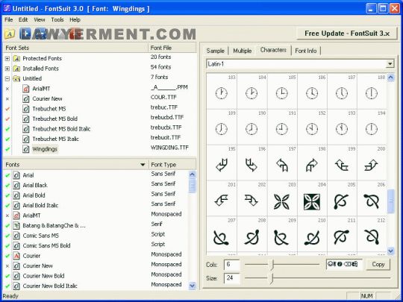This screenshot has height=302, width=403.
Task: Toggle activation mark beside Trebuchet MS Bold Italic
Action: click(x=7, y=129)
